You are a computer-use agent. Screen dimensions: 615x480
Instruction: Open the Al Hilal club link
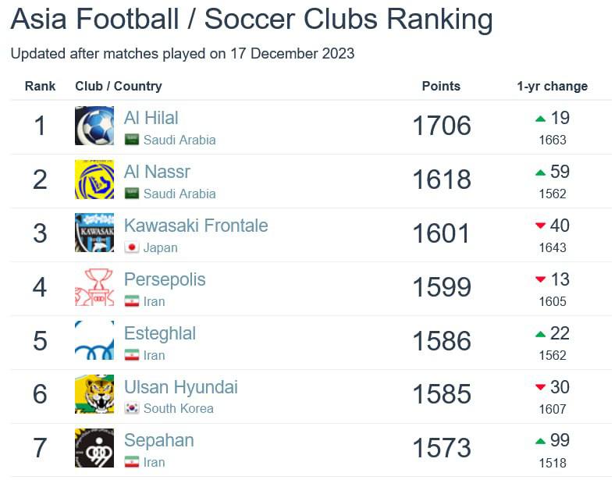point(151,118)
